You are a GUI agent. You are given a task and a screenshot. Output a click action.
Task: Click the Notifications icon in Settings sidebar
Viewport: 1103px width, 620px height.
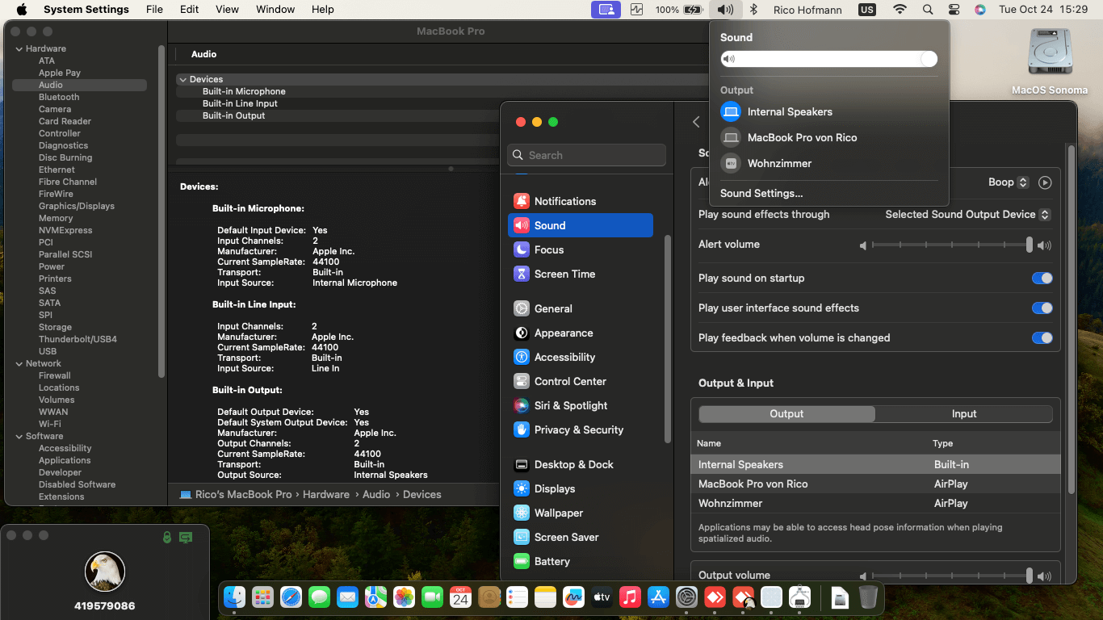click(521, 201)
